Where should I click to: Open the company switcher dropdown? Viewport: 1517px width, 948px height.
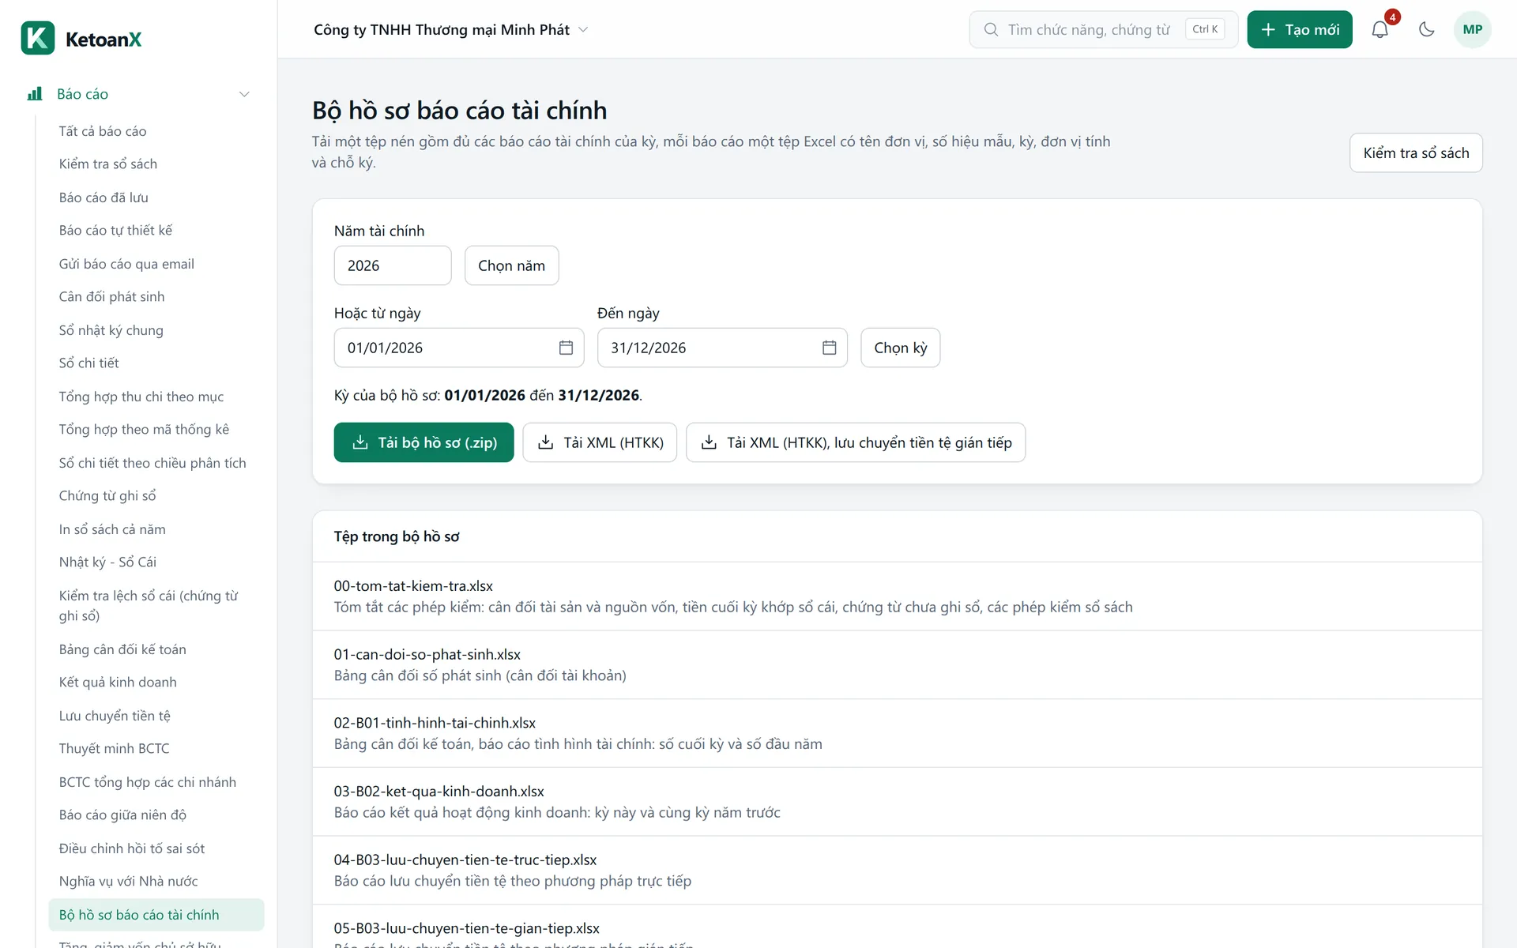click(451, 29)
